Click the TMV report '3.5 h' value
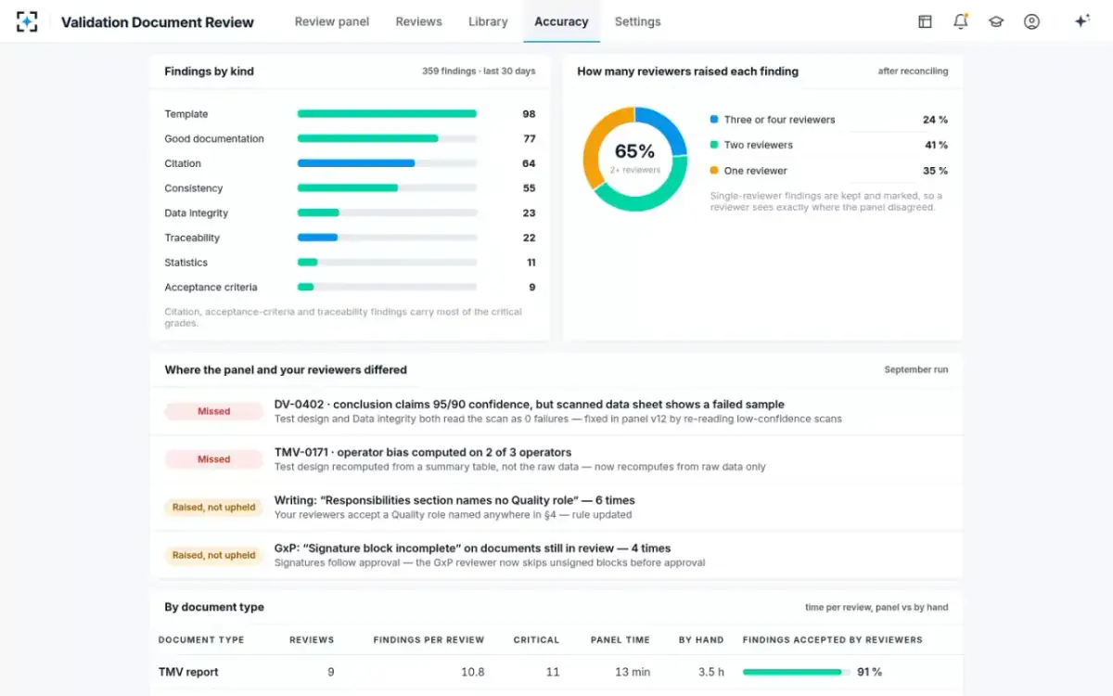Image resolution: width=1113 pixels, height=696 pixels. pos(711,672)
